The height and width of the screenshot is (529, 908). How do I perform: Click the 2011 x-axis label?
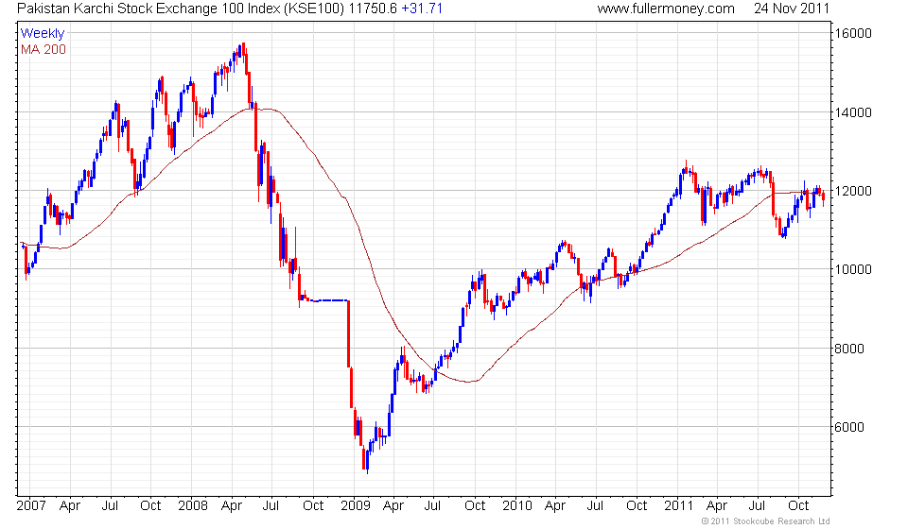[x=679, y=506]
